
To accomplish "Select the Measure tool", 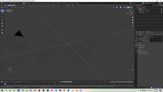I will click(x=2, y=33).
